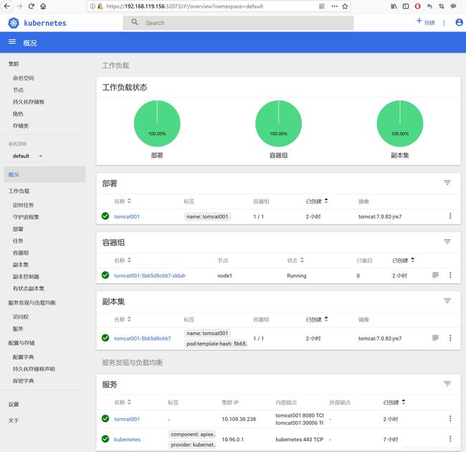Click the 容器组 100% pie chart
466x452 pixels.
click(278, 123)
